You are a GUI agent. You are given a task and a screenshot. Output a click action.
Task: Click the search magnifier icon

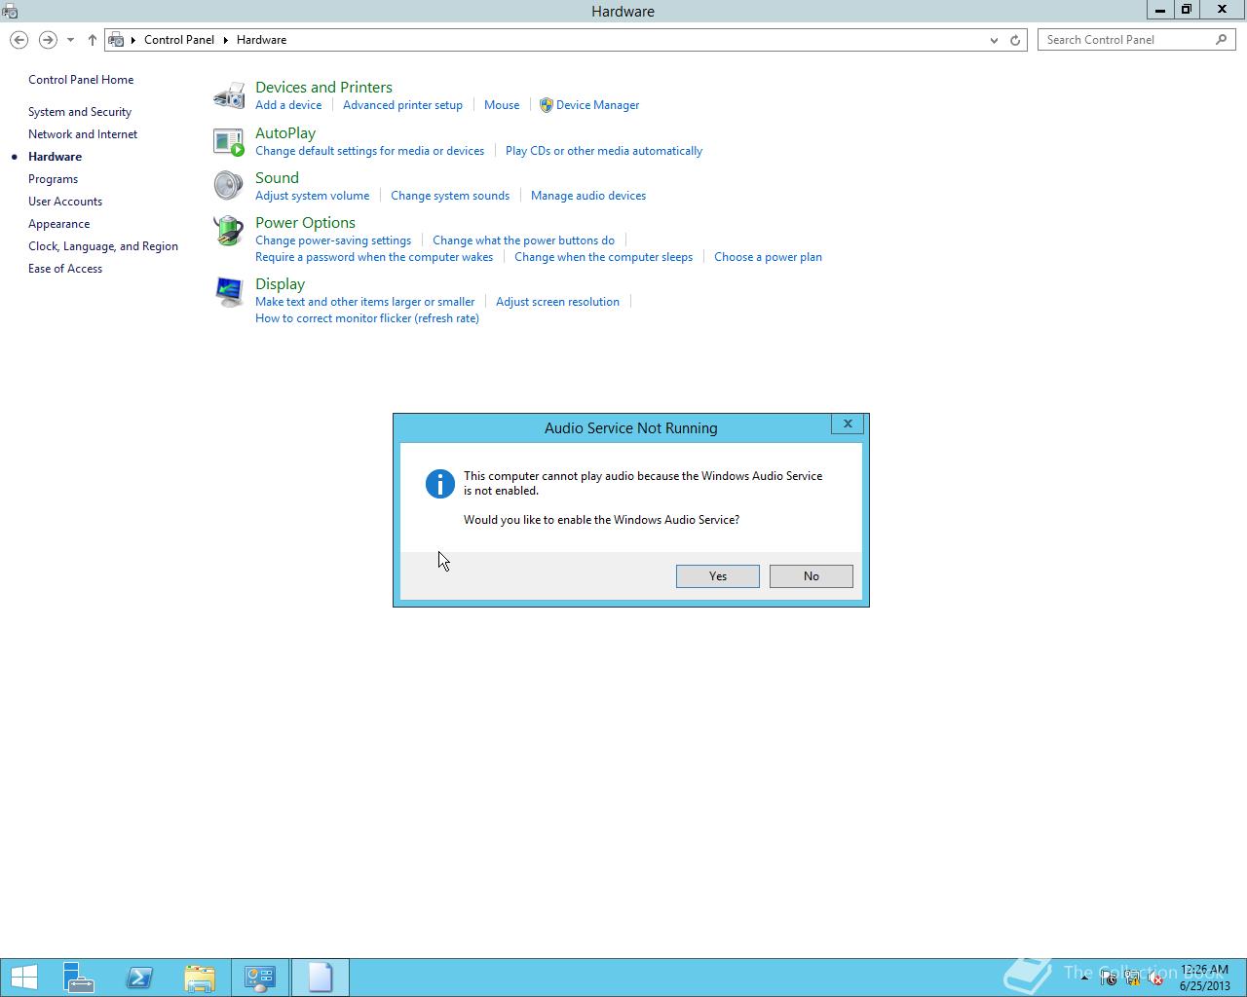(x=1221, y=40)
